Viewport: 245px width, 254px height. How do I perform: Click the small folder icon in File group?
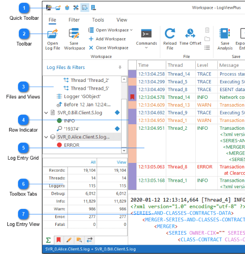(x=207, y=39)
